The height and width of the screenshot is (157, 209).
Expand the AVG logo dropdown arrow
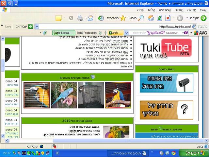(x=191, y=33)
